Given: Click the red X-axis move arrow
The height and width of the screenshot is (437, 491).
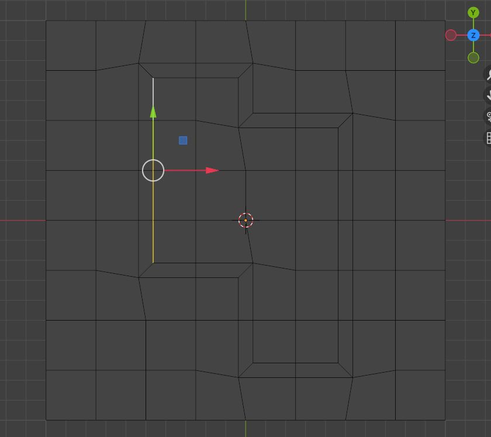Looking at the screenshot, I should click(212, 171).
